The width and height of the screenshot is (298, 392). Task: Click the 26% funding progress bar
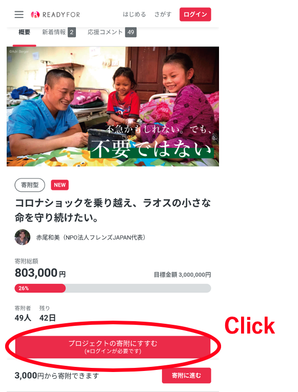[x=113, y=288]
